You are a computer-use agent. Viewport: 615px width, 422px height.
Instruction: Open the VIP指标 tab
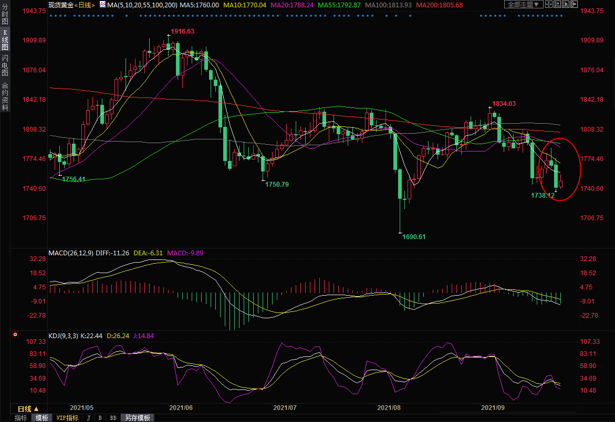click(68, 418)
